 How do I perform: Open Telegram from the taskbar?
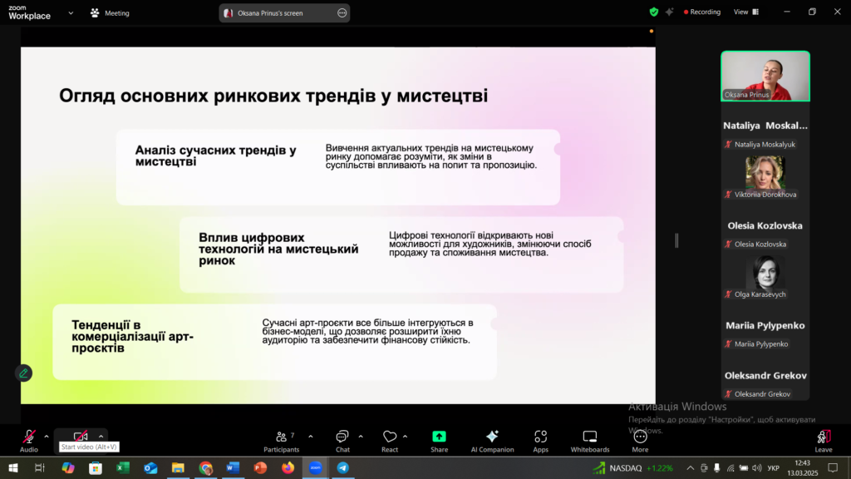tap(343, 467)
